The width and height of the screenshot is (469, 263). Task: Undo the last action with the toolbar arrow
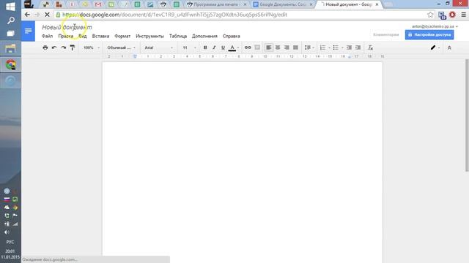54,47
